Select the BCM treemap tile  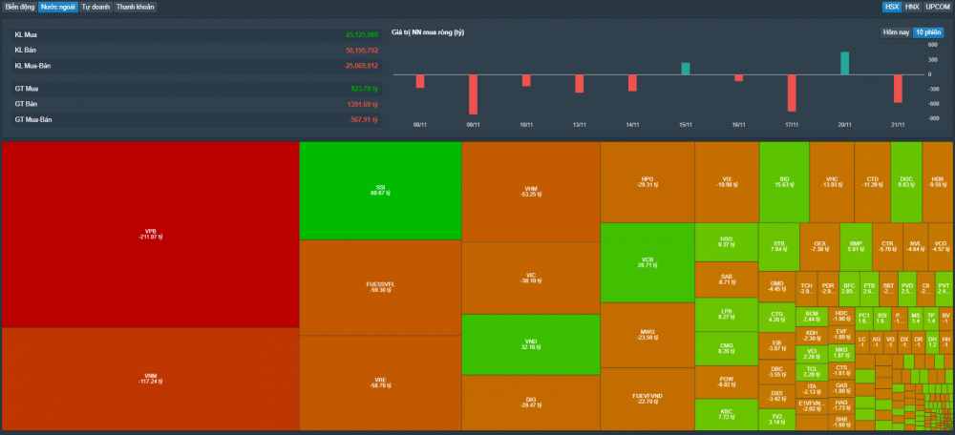click(x=812, y=317)
